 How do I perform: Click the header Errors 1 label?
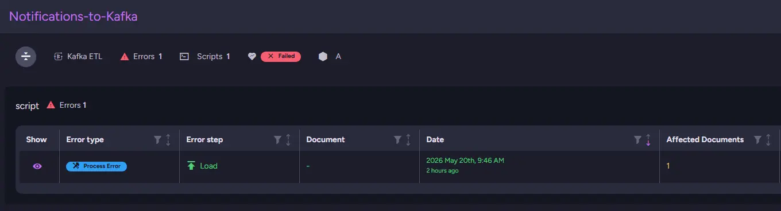(x=148, y=57)
